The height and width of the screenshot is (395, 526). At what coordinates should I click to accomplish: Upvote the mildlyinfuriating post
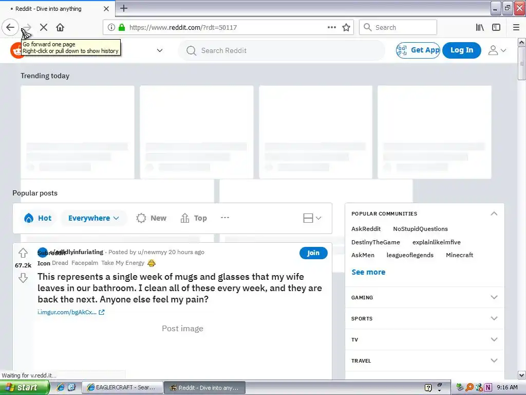click(23, 253)
